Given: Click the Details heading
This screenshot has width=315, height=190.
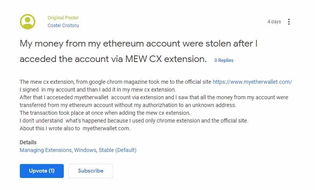Looking at the screenshot, I should pyautogui.click(x=28, y=142).
